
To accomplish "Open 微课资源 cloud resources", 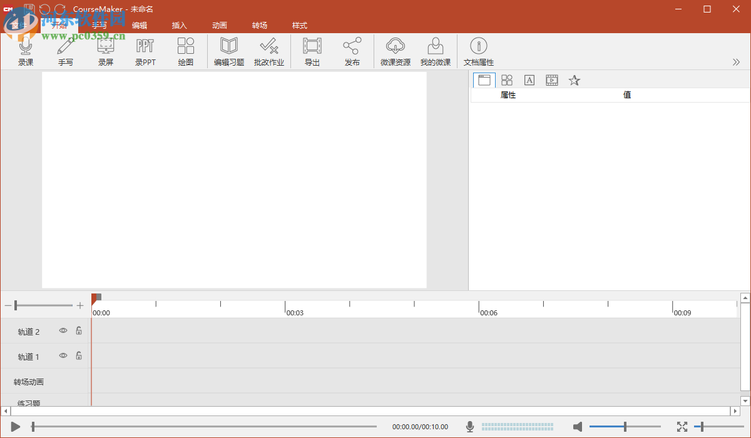I will 396,50.
